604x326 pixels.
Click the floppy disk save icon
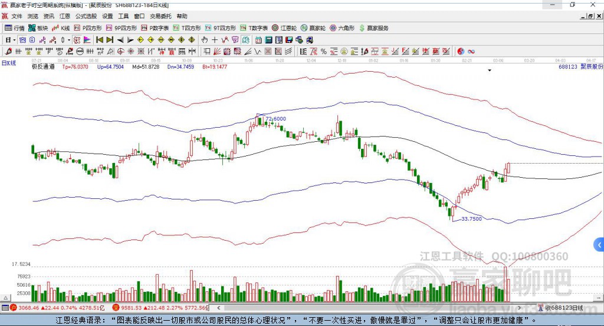tap(289, 40)
